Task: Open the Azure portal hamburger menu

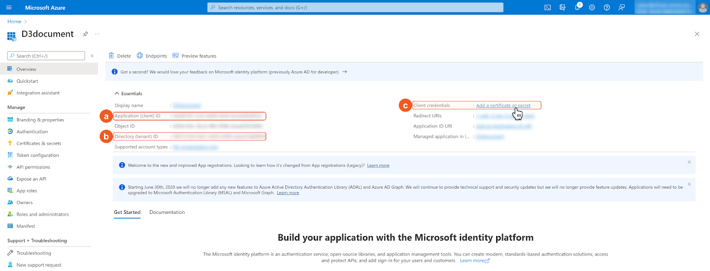Action: 9,8
